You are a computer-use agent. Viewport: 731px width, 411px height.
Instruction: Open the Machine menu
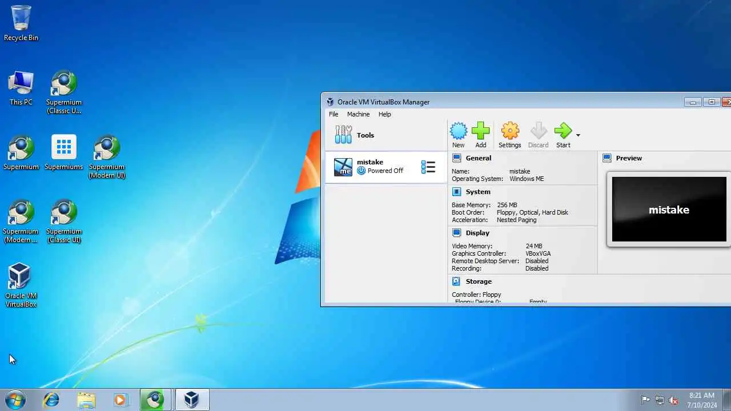(358, 114)
